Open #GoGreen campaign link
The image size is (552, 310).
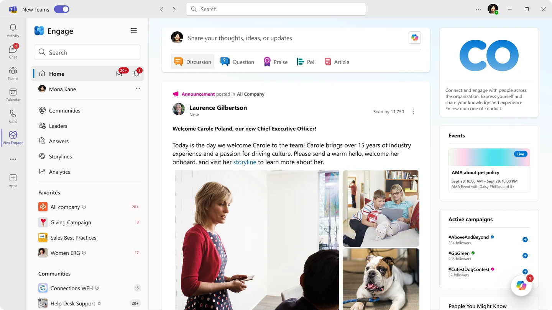459,253
